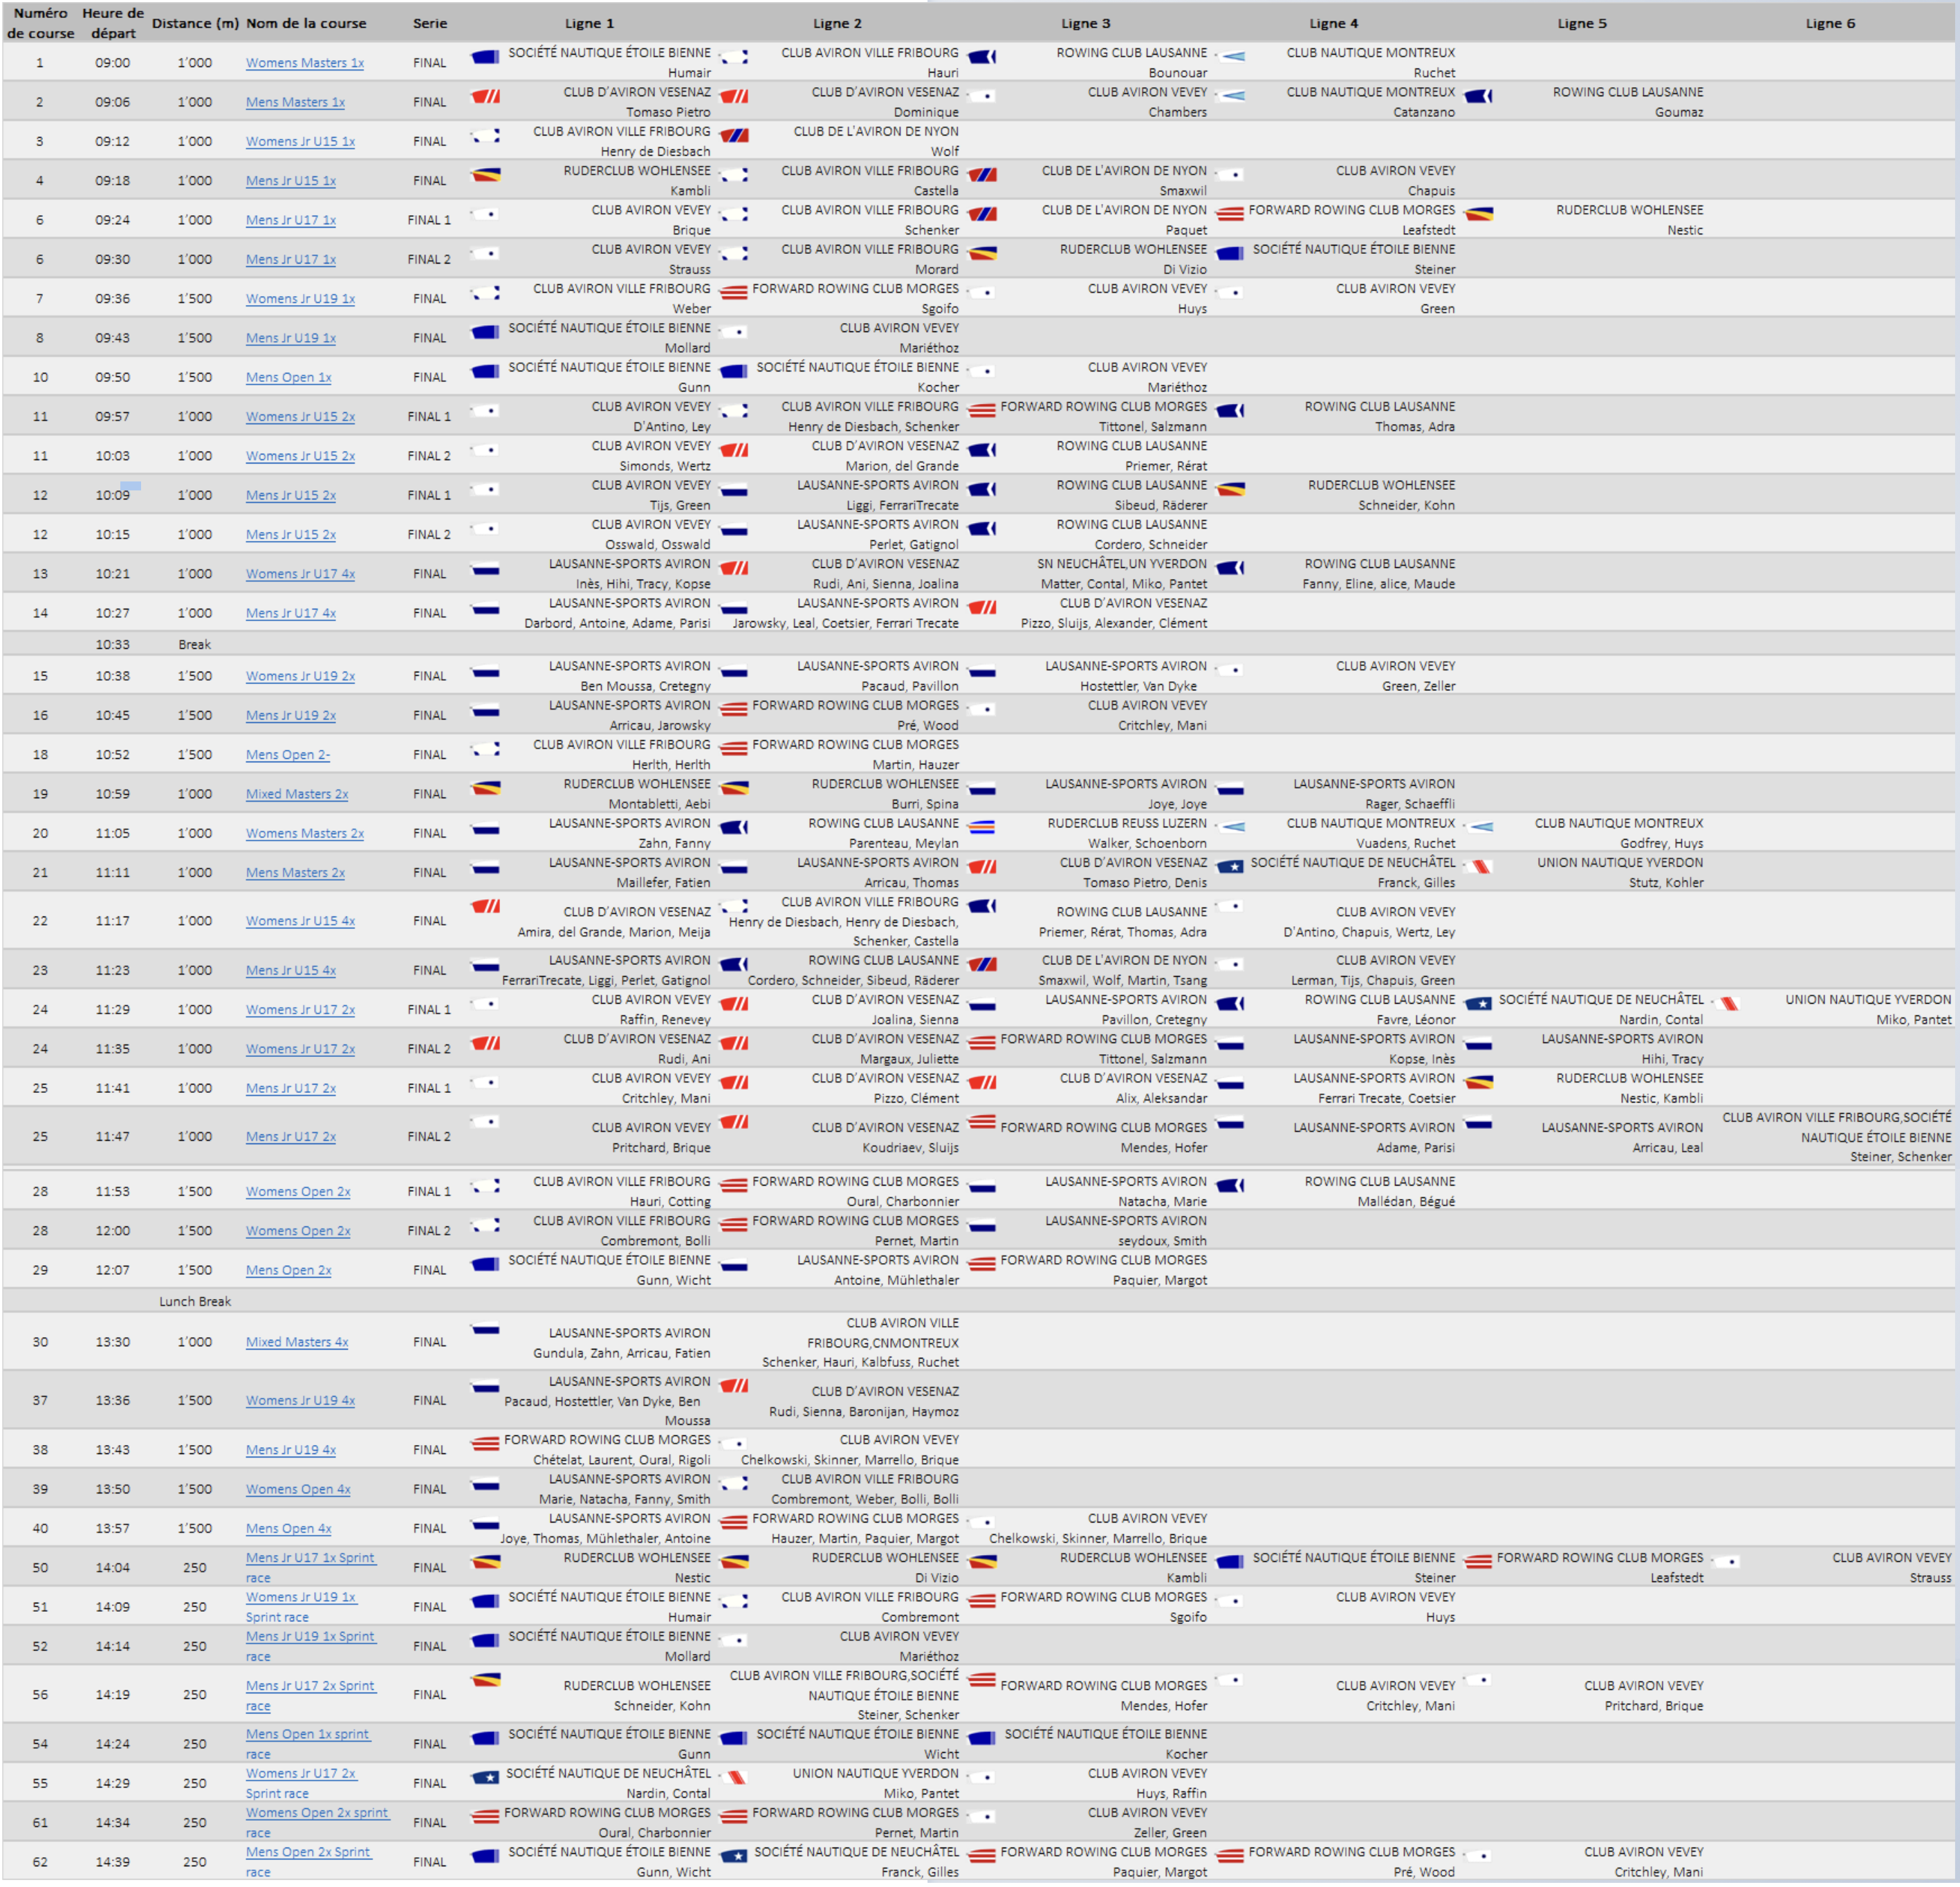Open Mens Jr U17 1x Sprint race link

pyautogui.click(x=310, y=1568)
